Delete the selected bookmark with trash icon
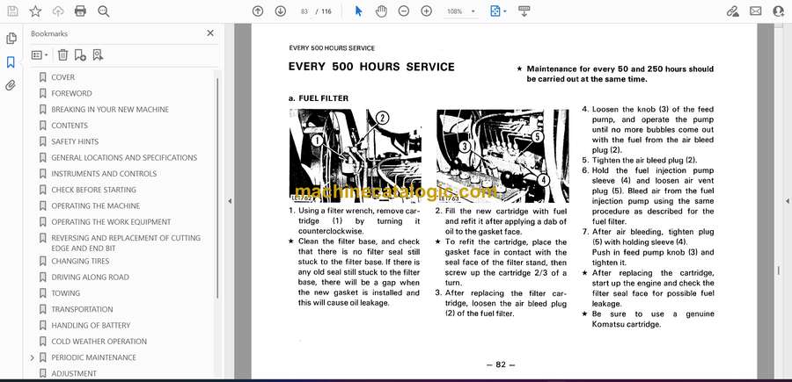This screenshot has height=382, width=792. tap(62, 54)
